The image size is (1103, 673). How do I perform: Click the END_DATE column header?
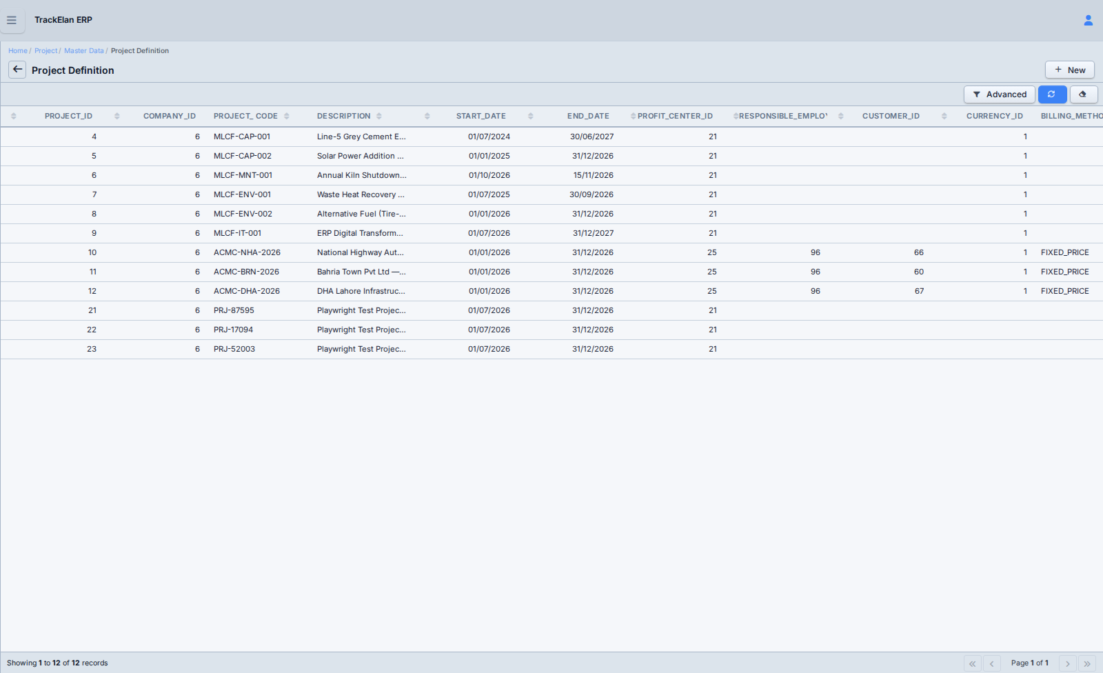point(588,116)
